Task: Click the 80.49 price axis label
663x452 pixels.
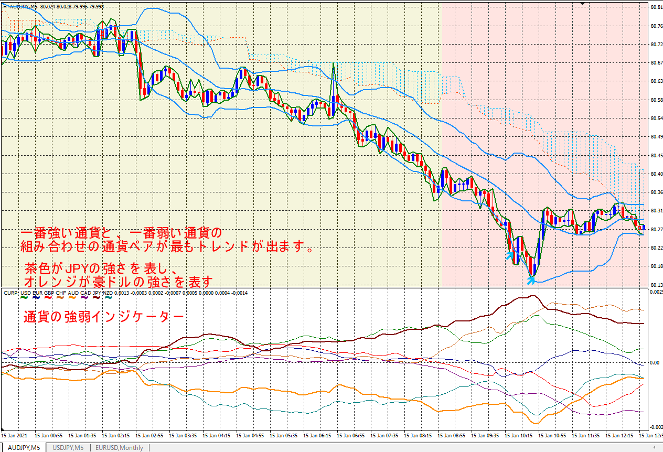Action: pyautogui.click(x=656, y=137)
